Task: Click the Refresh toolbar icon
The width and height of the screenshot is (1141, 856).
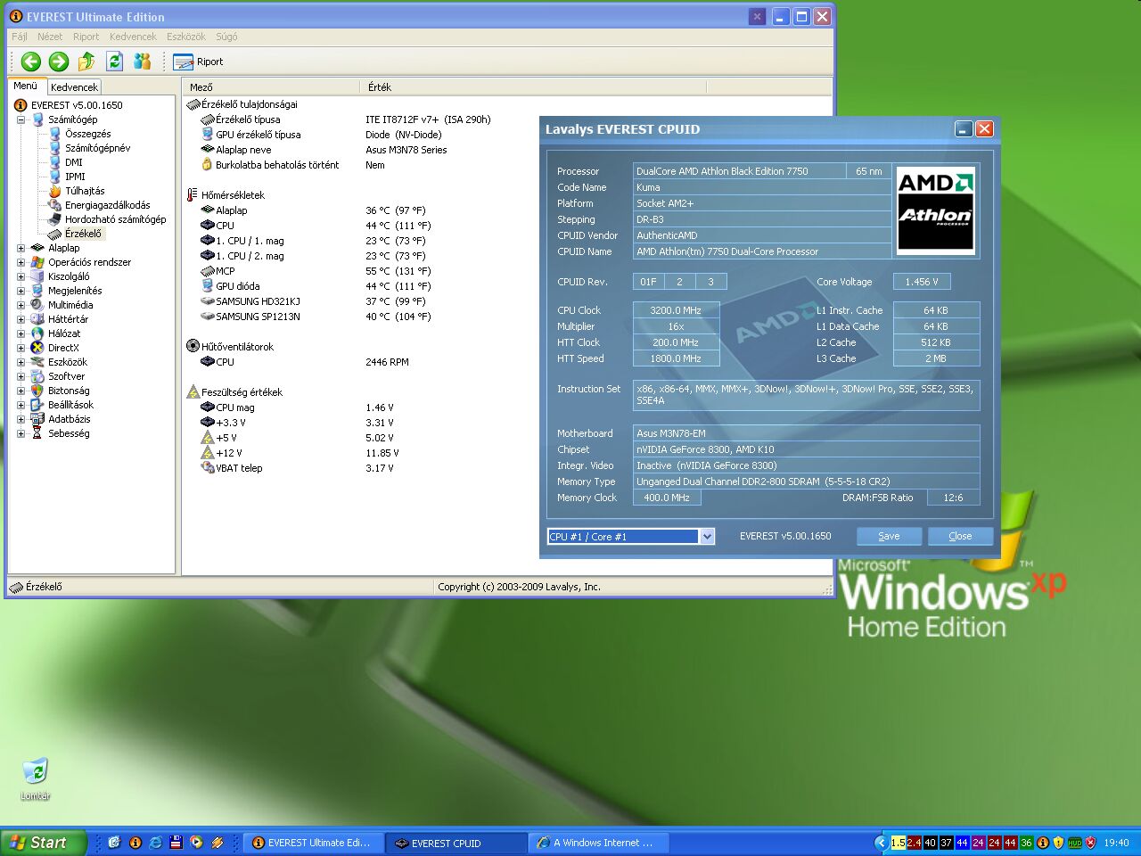Action: point(114,62)
